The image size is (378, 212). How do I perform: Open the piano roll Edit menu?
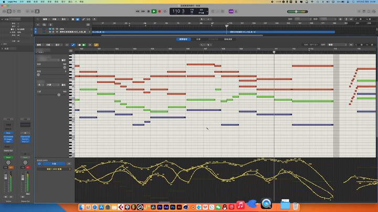pos(39,45)
